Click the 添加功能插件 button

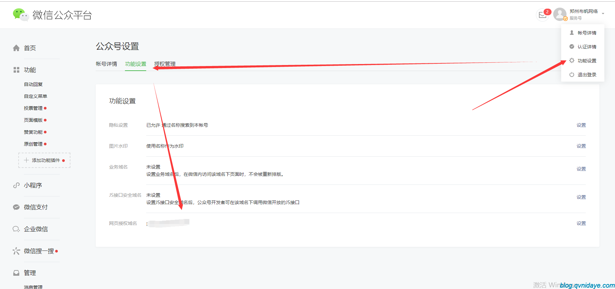(x=44, y=160)
